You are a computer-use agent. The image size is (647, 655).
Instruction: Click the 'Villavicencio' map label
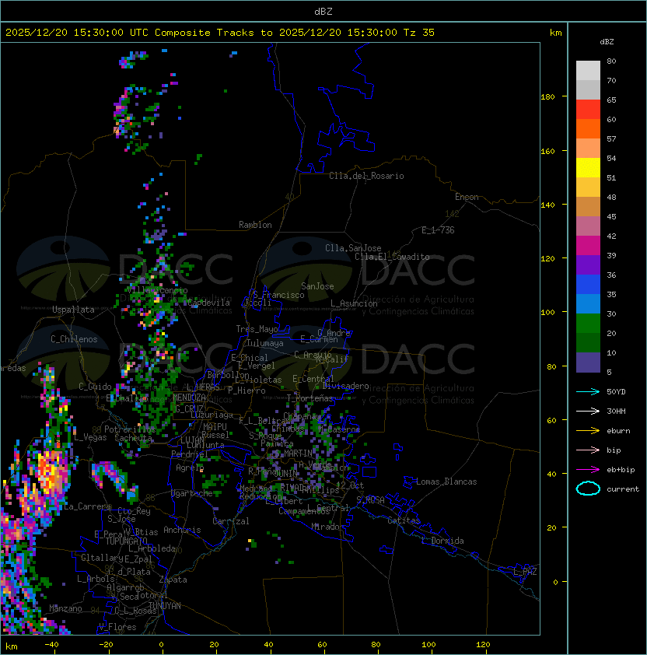tap(157, 290)
